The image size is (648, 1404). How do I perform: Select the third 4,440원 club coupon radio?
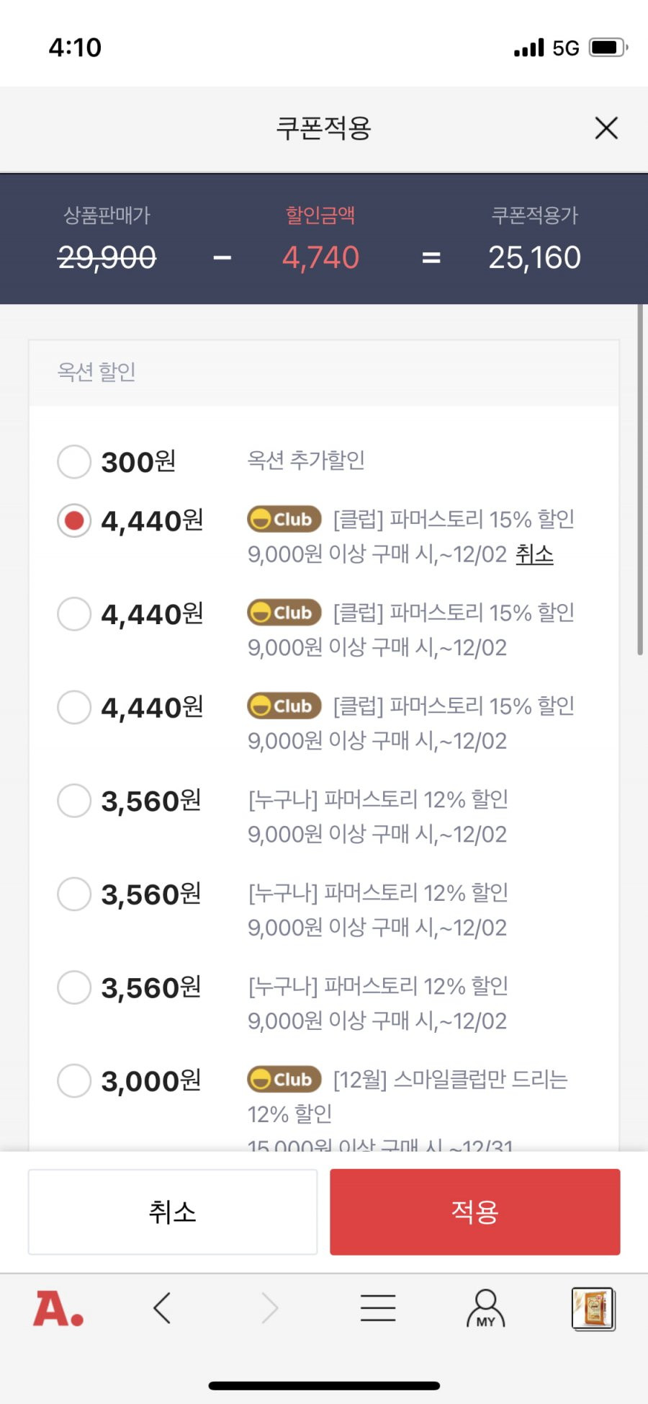coord(74,707)
